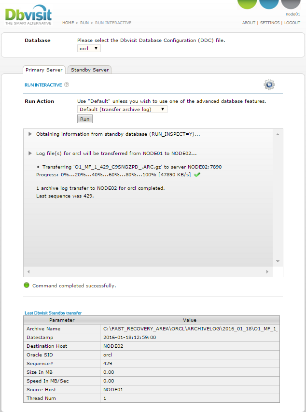
Task: Open the RUN INTERACTIVE help icon
Action: 67,85
